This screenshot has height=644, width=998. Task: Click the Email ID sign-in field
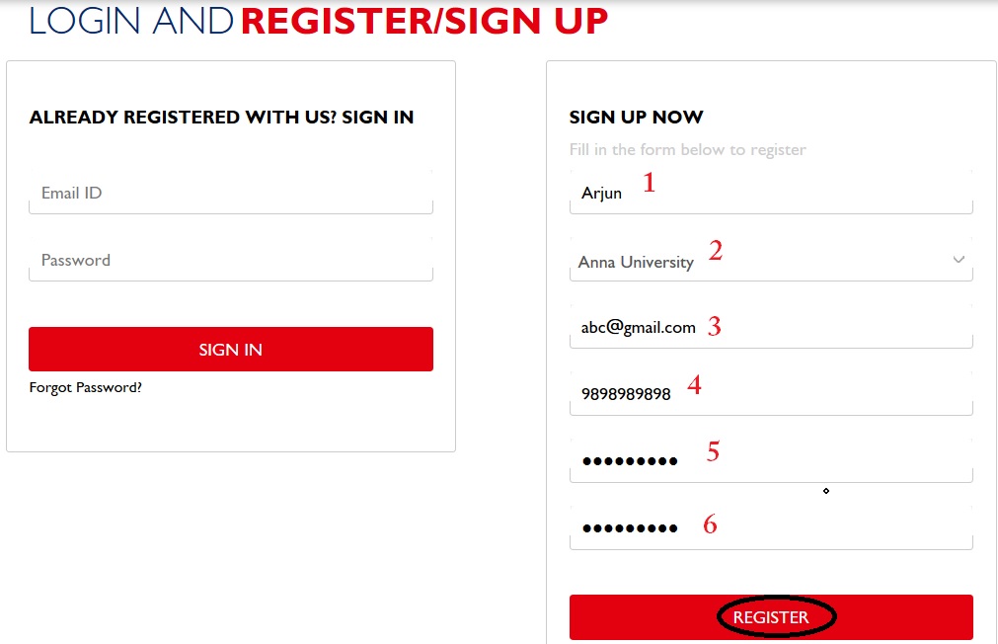[x=230, y=193]
